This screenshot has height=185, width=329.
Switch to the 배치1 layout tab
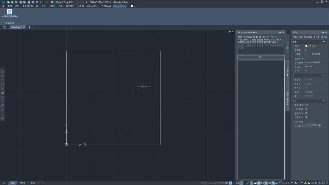click(x=22, y=183)
